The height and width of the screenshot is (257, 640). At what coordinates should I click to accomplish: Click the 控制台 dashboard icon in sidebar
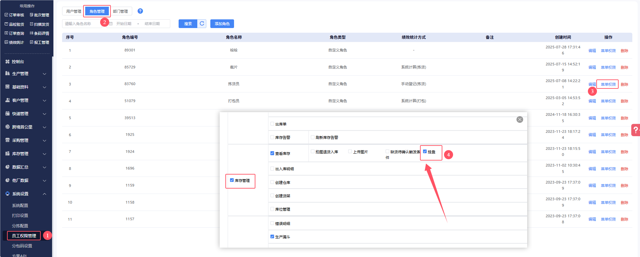[7, 62]
